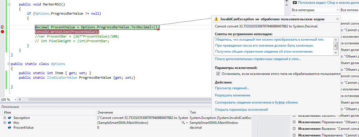
Task: Click the warning icon in the exception dialog
Action: click(216, 19)
